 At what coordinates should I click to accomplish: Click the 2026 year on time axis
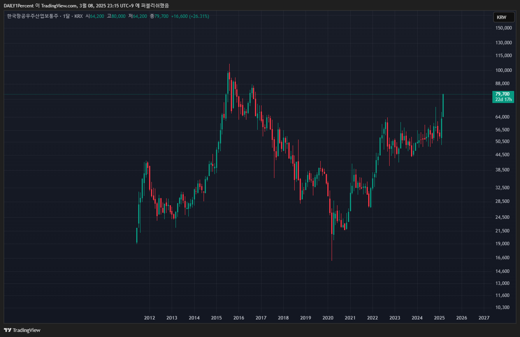(x=462, y=318)
